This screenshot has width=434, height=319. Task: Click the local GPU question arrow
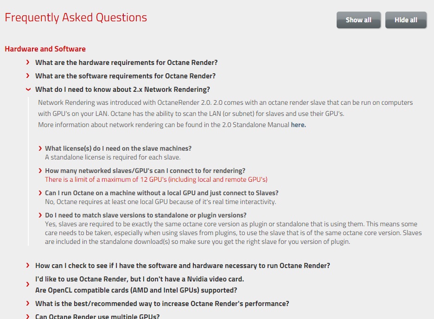(40, 193)
